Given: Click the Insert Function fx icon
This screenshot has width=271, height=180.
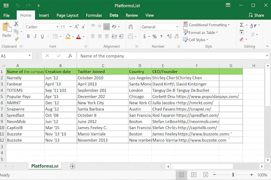Looking at the screenshot, I should pyautogui.click(x=70, y=56).
